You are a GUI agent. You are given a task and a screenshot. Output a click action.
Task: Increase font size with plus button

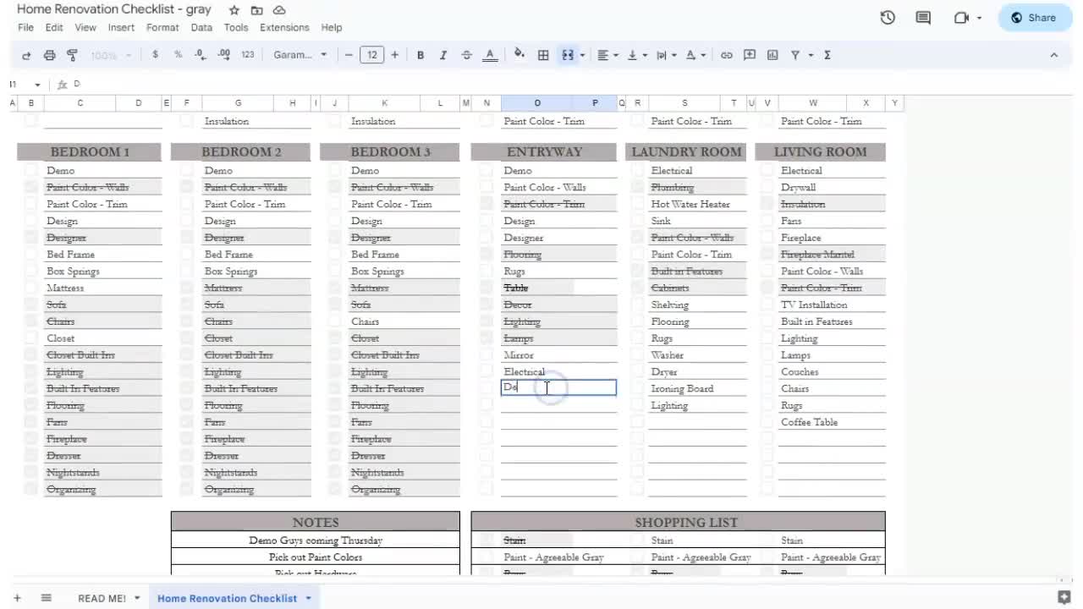pos(394,55)
